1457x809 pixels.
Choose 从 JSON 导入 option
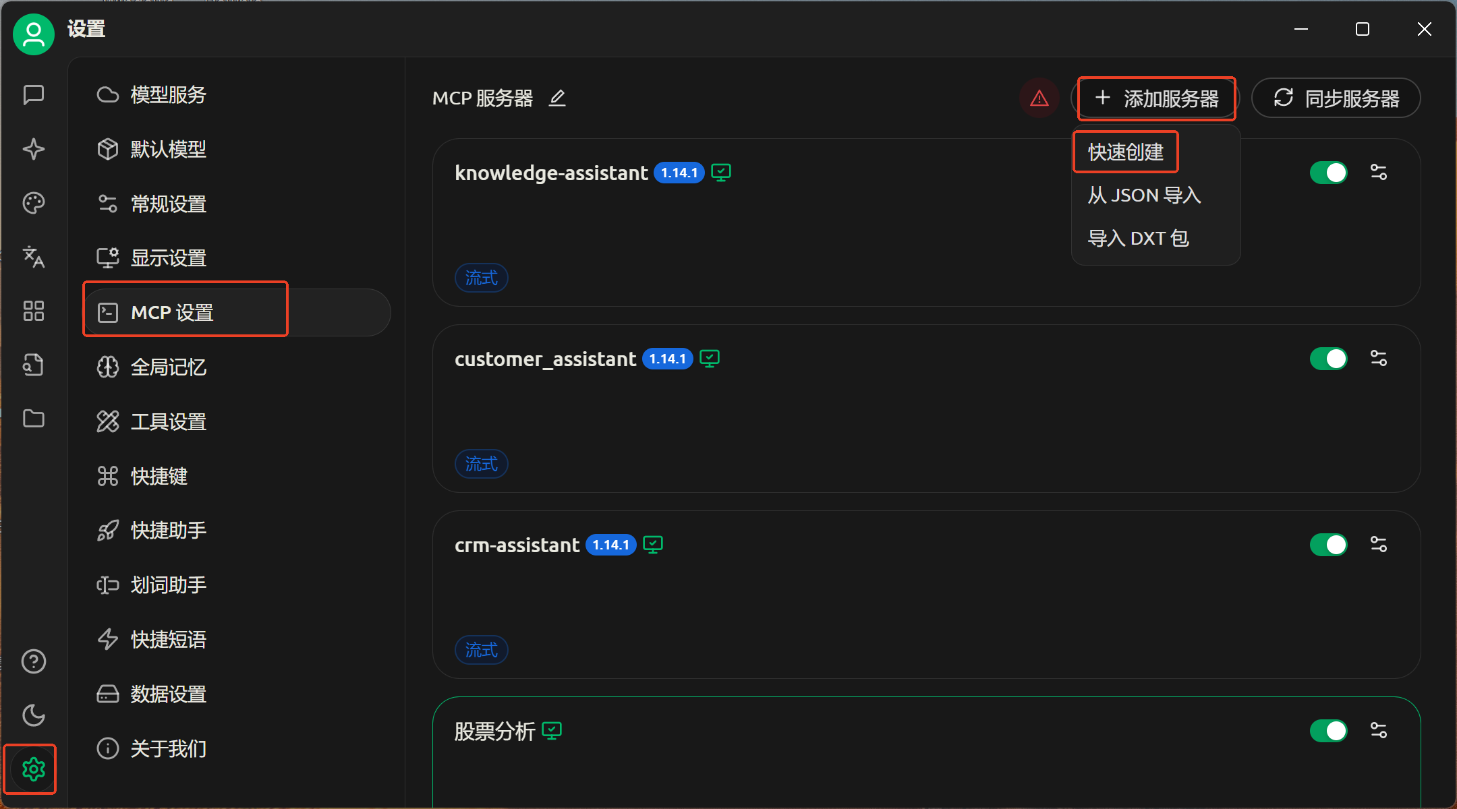[1144, 196]
